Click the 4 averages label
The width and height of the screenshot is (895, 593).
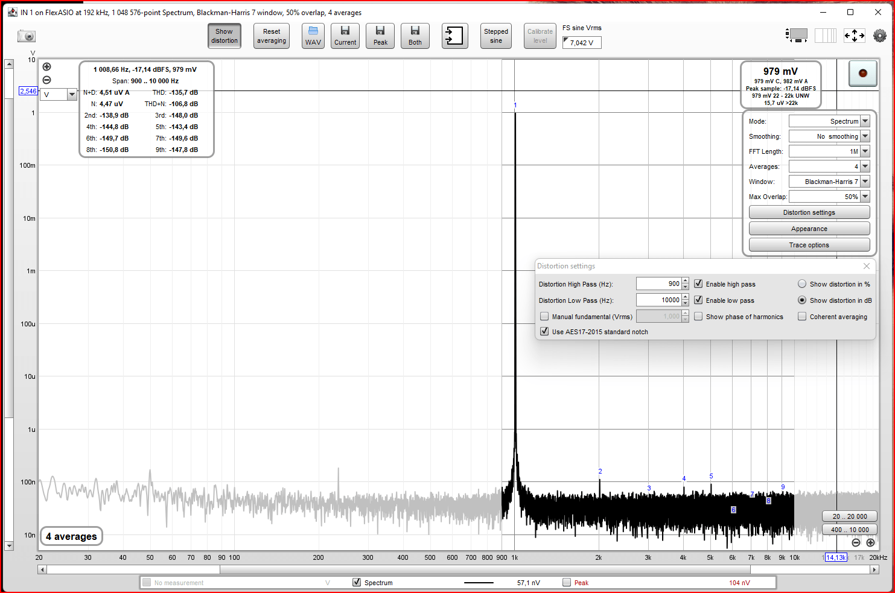click(71, 536)
